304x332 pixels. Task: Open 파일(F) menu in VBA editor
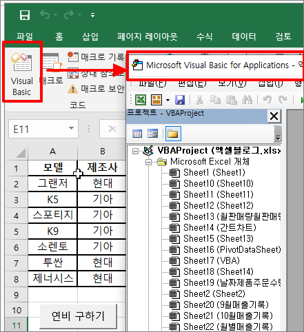pos(152,84)
